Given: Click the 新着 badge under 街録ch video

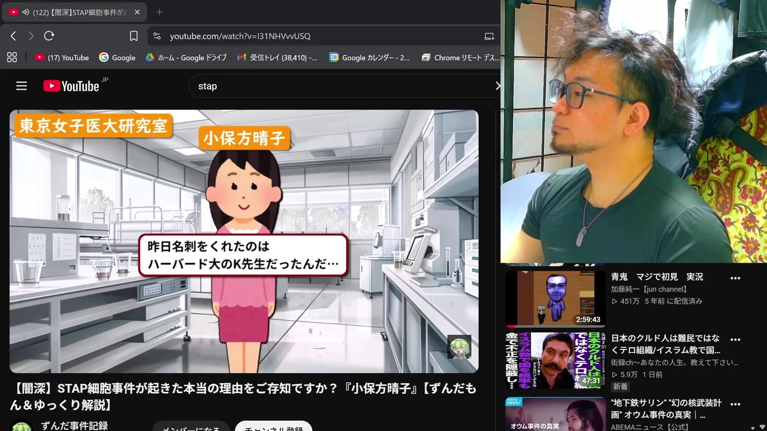Looking at the screenshot, I should tap(620, 387).
